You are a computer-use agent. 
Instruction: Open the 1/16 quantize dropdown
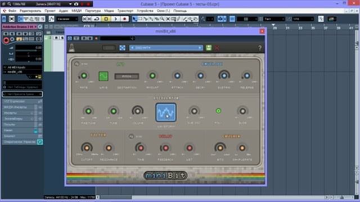303,19
